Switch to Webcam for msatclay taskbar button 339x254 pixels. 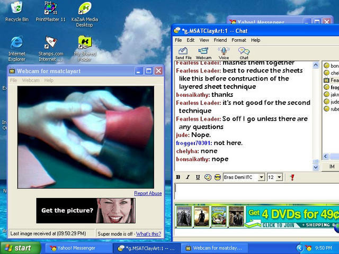[215, 248]
